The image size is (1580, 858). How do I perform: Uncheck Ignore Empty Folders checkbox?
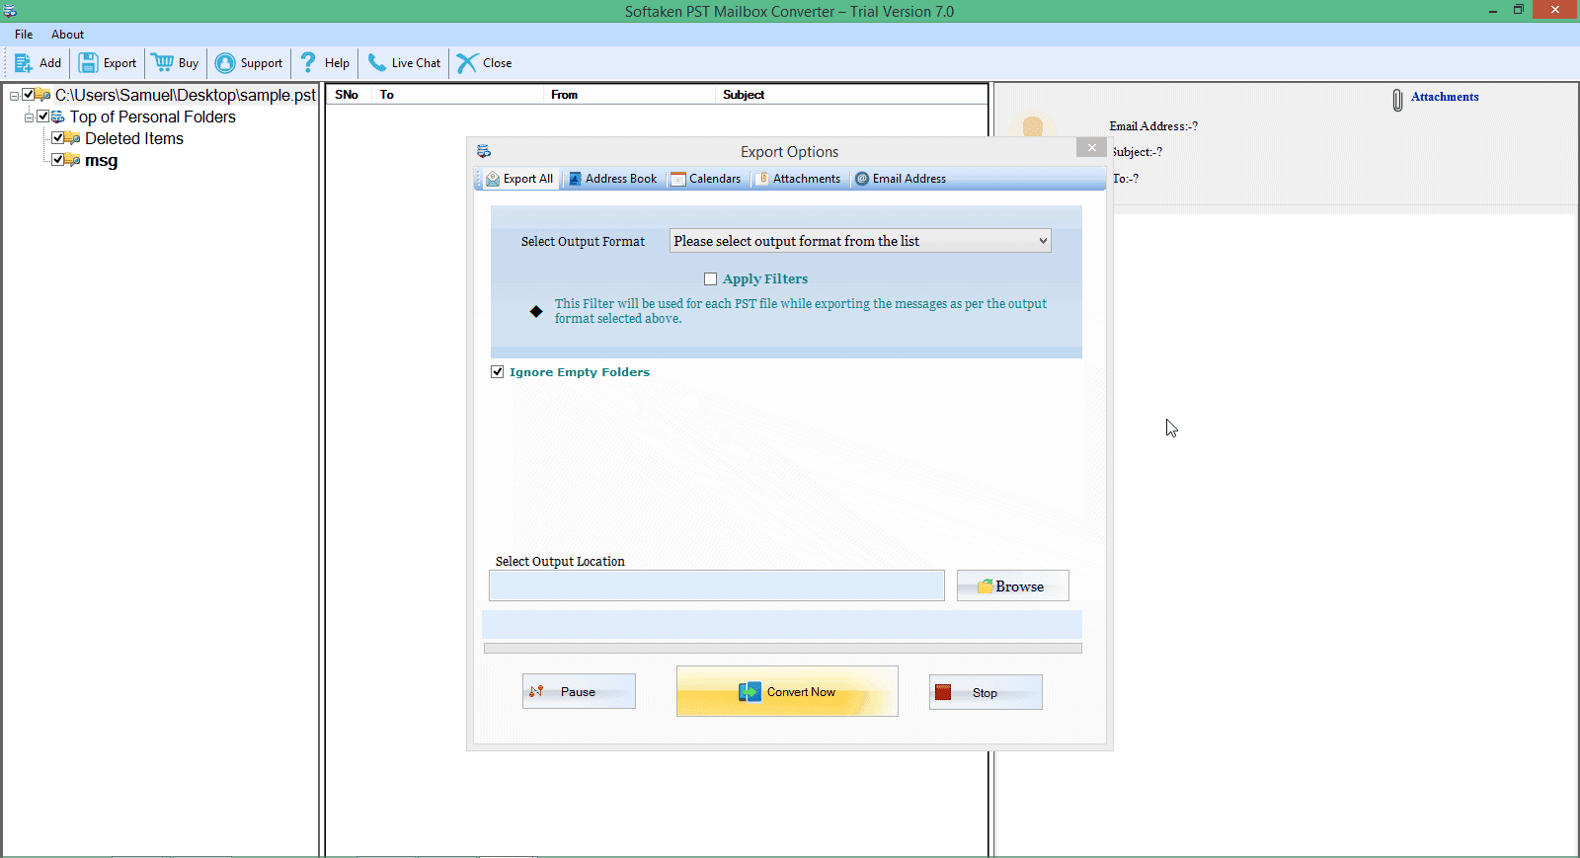pyautogui.click(x=498, y=372)
